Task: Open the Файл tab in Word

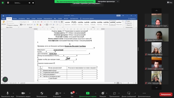Action: tap(4, 19)
